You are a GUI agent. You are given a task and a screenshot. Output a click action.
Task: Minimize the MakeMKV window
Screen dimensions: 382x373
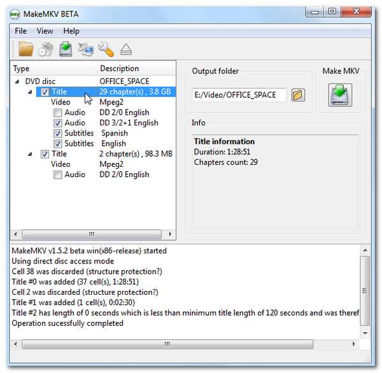[315, 12]
